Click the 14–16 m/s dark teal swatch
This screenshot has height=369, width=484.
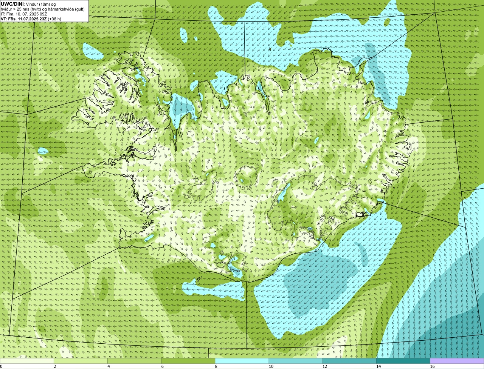[403, 361]
